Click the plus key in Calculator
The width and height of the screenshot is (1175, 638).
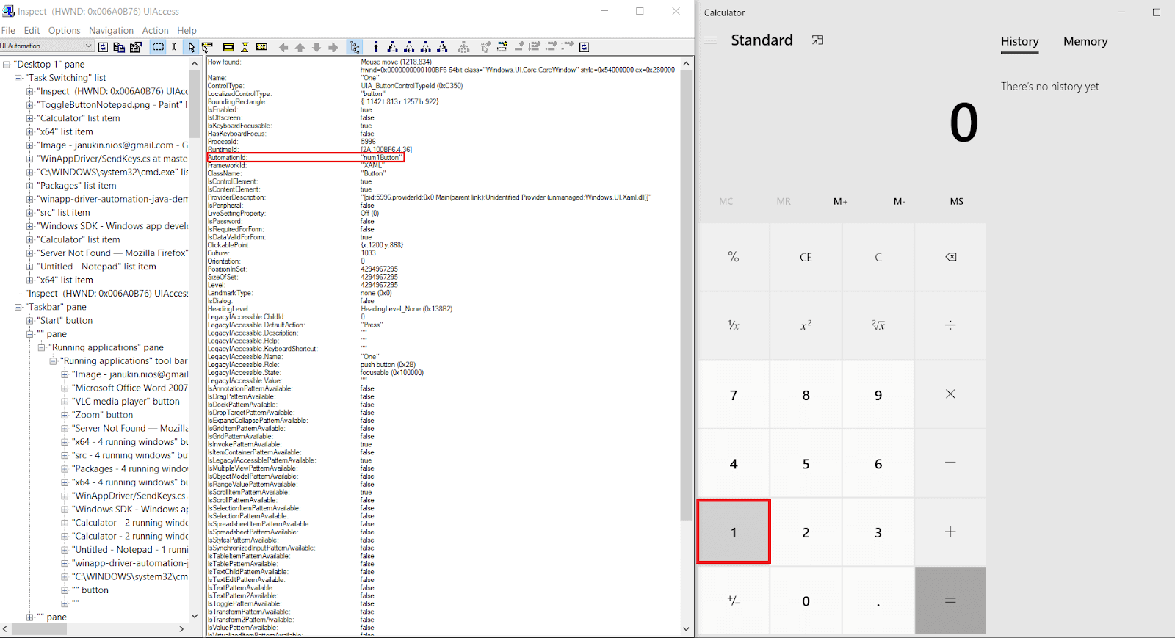[950, 532]
